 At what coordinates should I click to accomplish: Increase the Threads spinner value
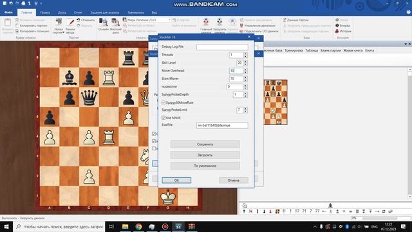point(245,53)
